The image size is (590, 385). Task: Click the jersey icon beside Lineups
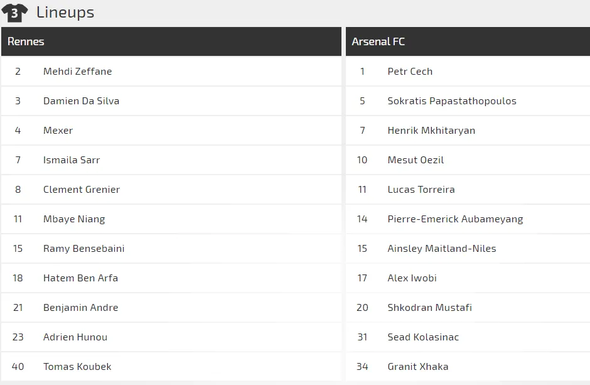(x=14, y=12)
